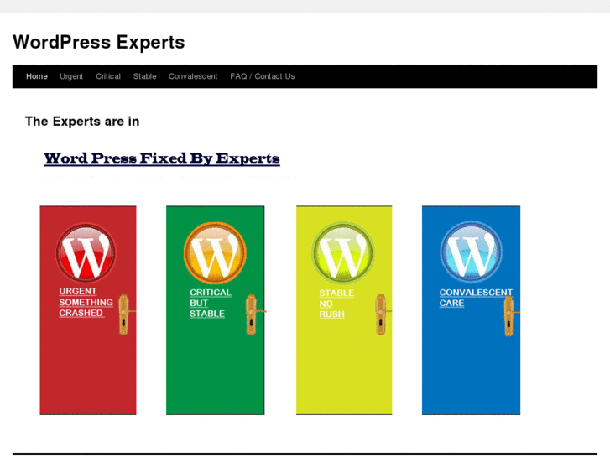610x457 pixels.
Task: Click the green door's brass handle
Action: coord(253,314)
